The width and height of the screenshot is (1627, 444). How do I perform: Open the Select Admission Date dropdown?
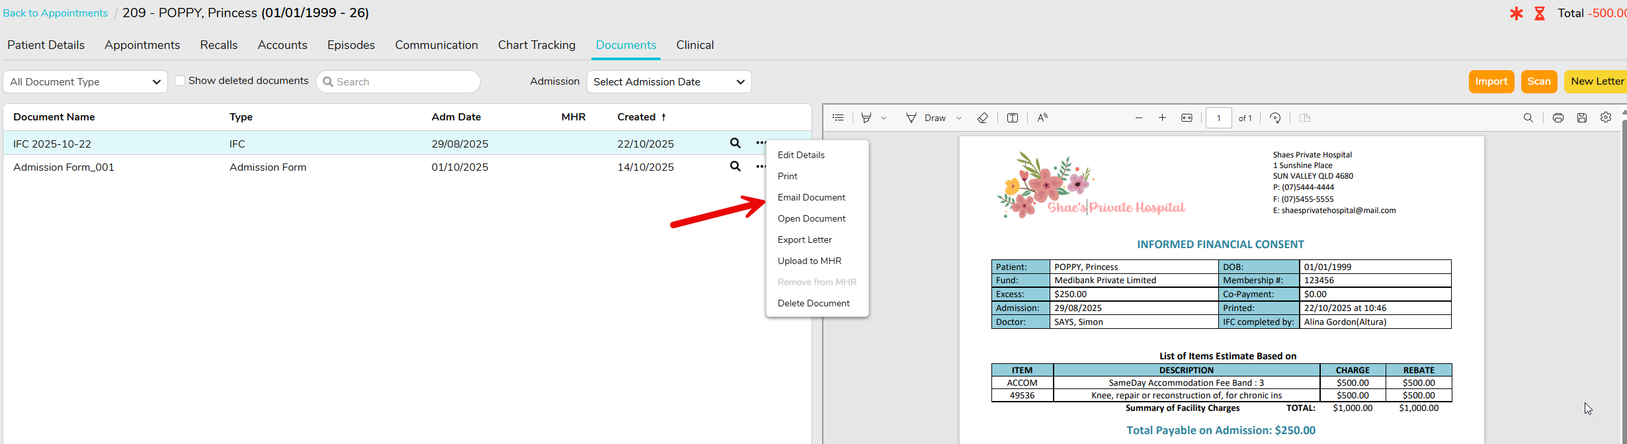pos(669,82)
